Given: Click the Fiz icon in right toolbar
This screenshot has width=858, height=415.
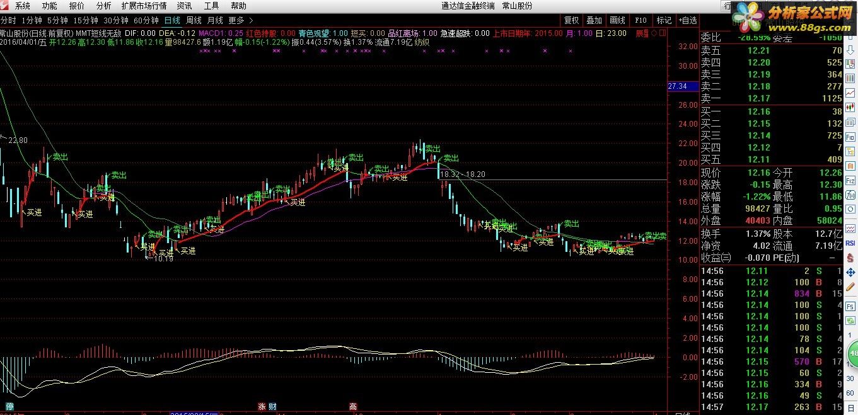Looking at the screenshot, I should 850,181.
